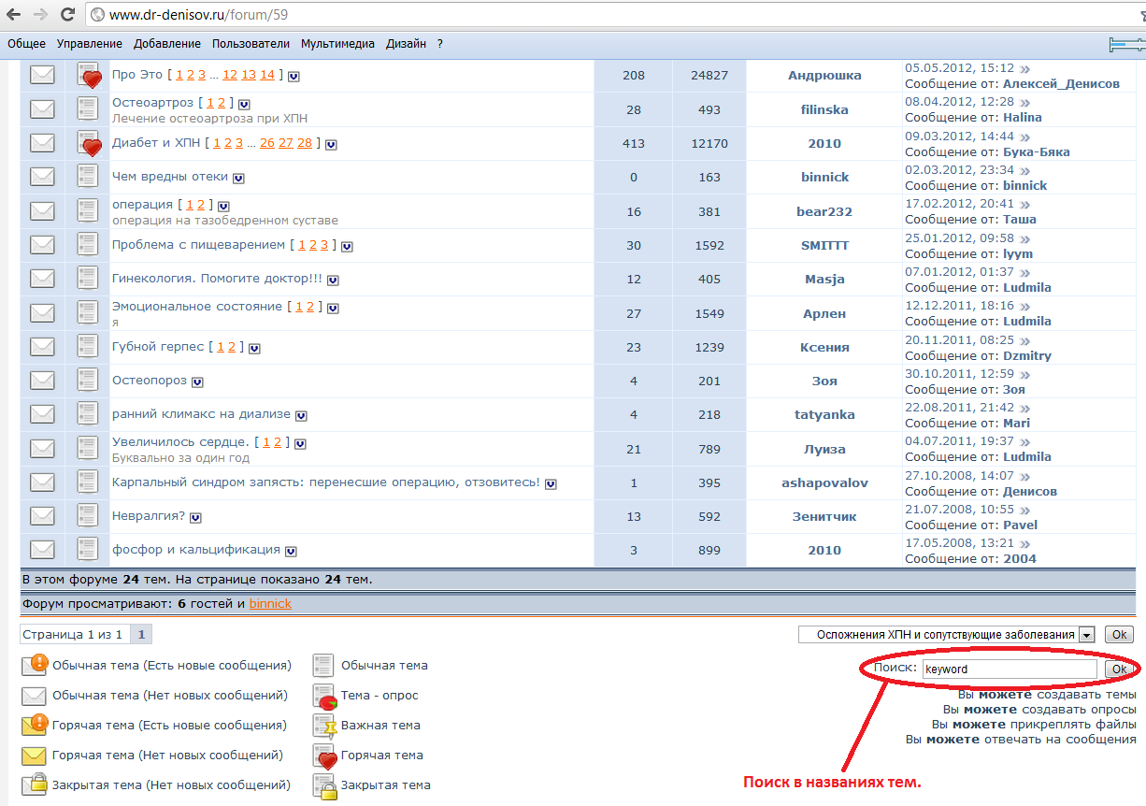Open the topic Проблема с пищеварением

click(198, 245)
